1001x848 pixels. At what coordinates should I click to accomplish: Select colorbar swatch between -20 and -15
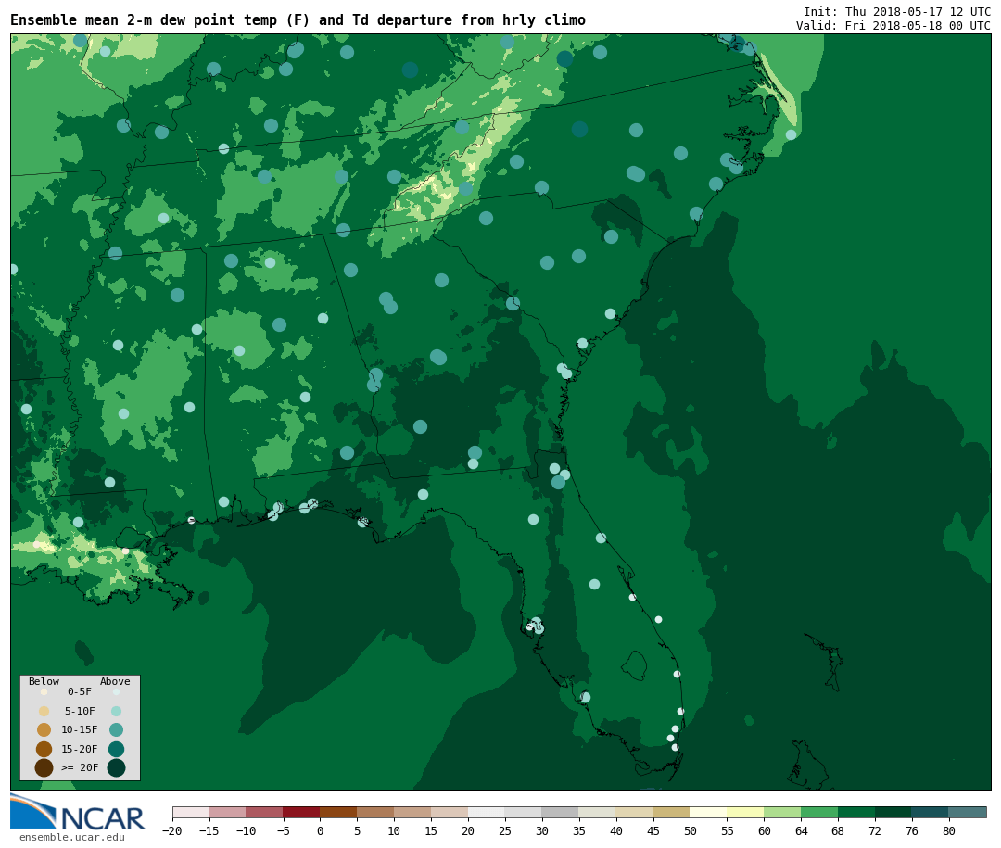click(191, 812)
